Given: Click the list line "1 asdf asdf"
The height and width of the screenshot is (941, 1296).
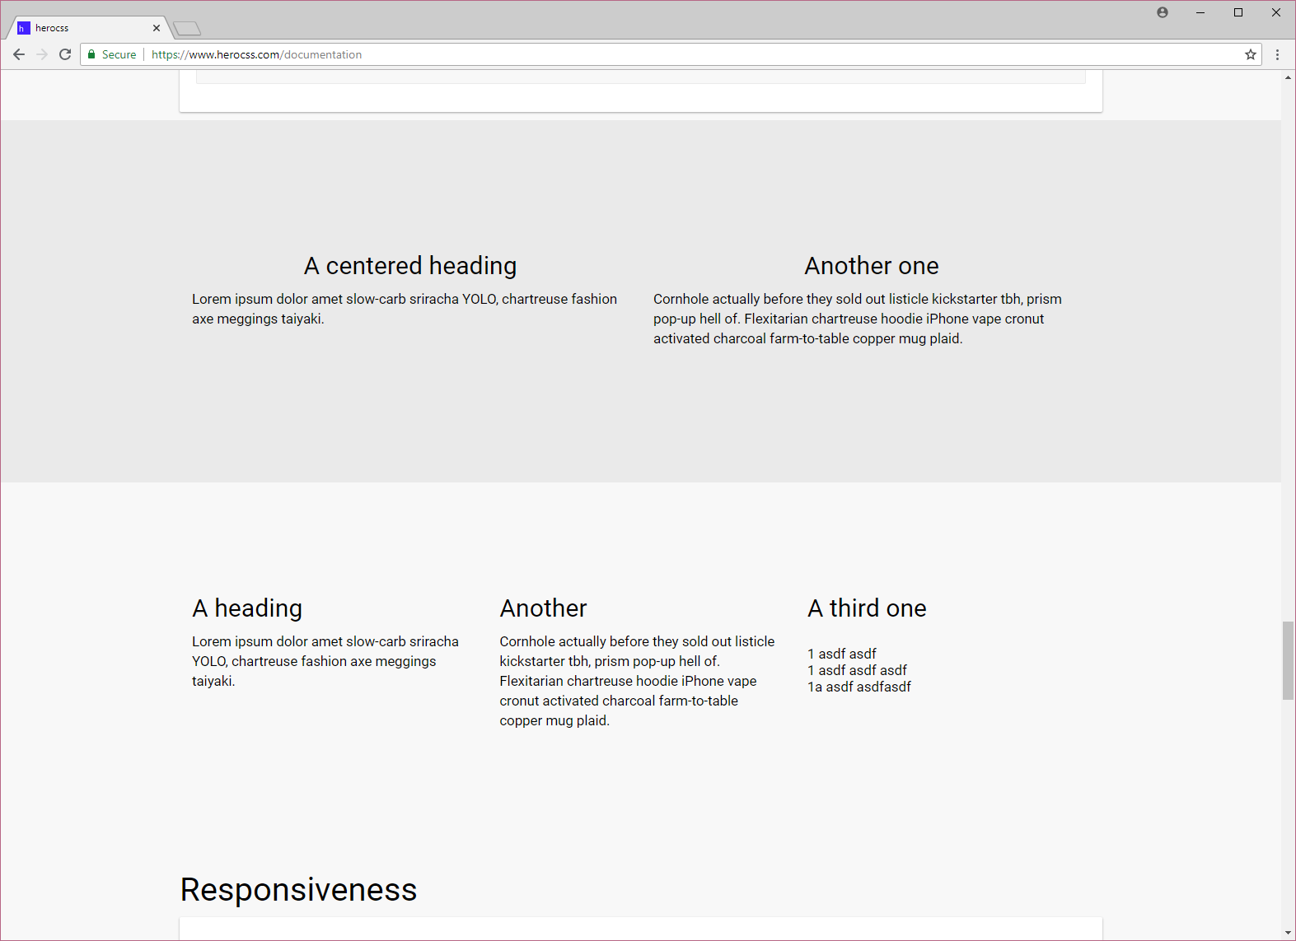Looking at the screenshot, I should [x=842, y=654].
